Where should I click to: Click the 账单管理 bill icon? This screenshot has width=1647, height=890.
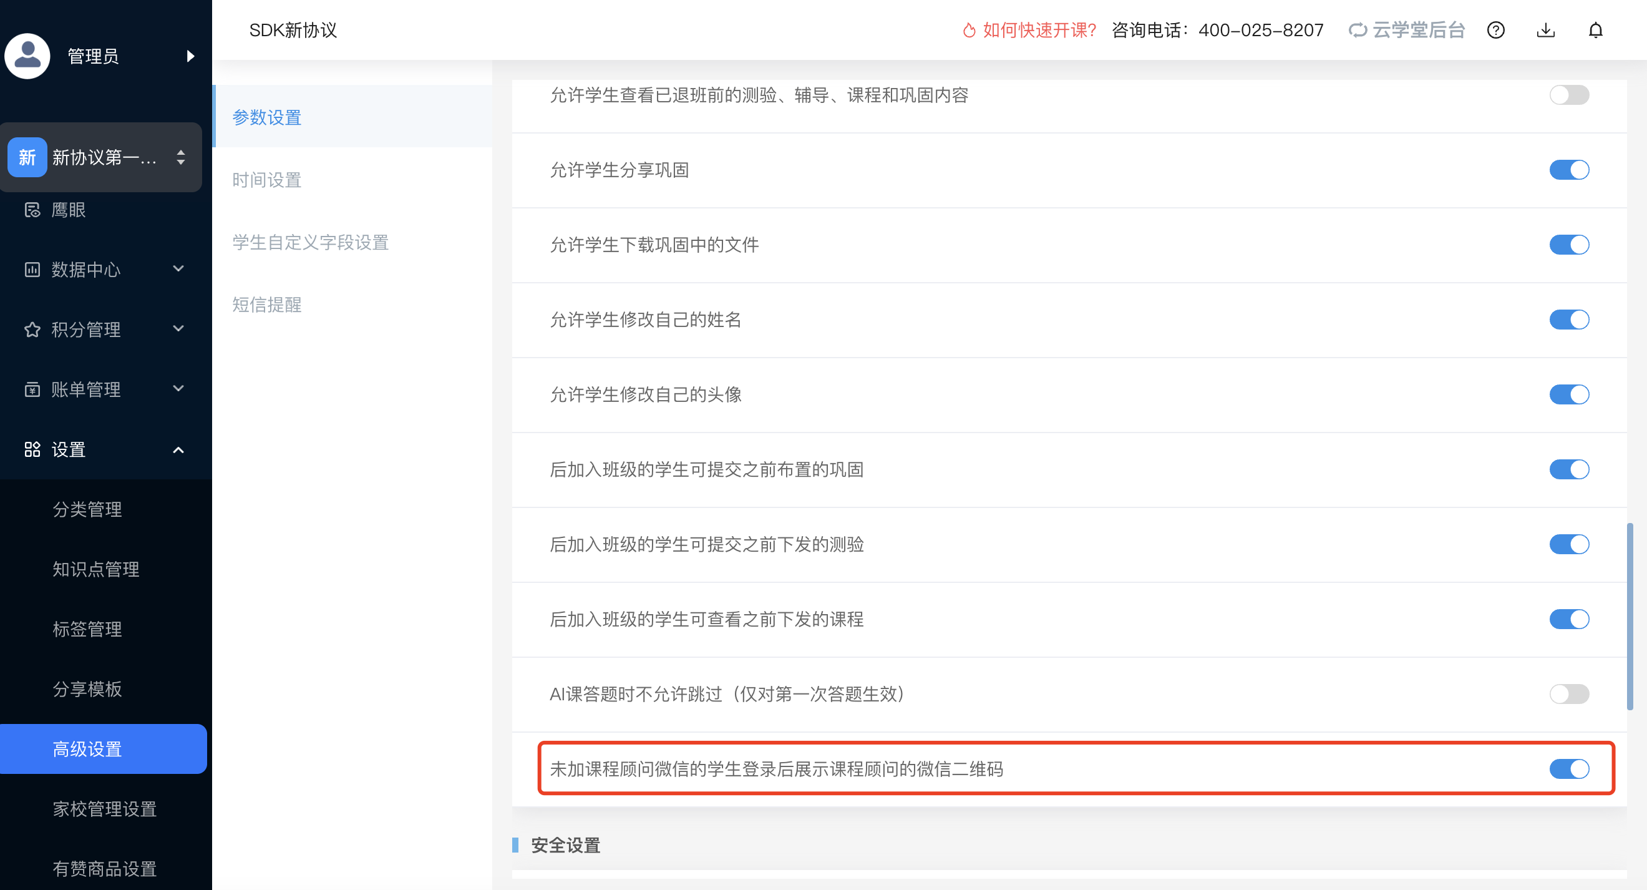[x=32, y=389]
